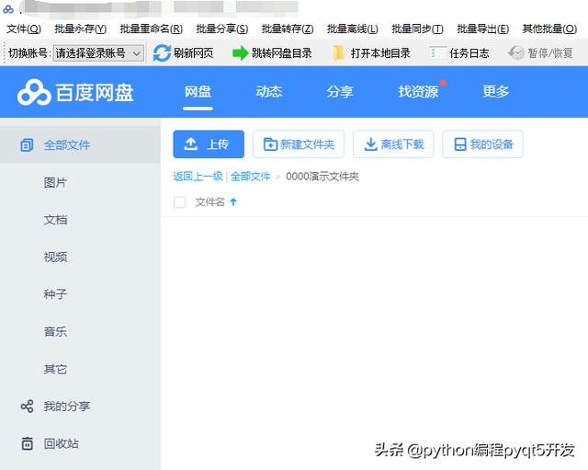Click the refresh webpage circular arrows icon
588x470 pixels.
pyautogui.click(x=162, y=53)
